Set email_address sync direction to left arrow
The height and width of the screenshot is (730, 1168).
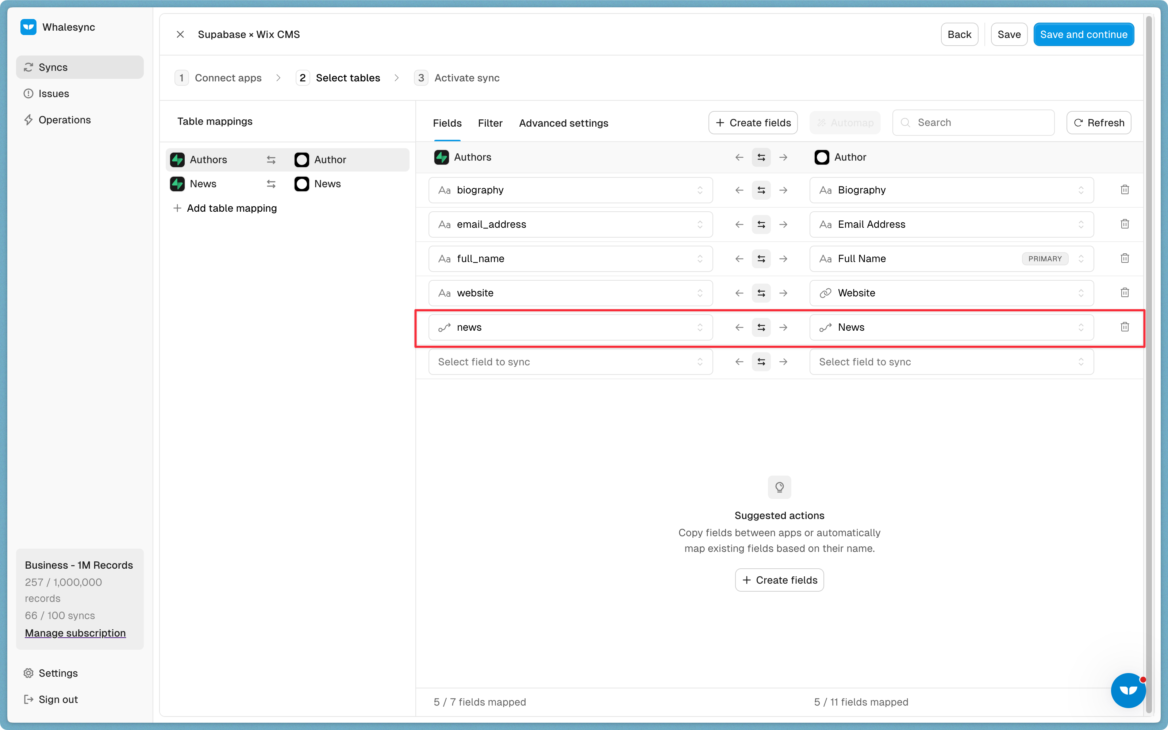click(739, 224)
